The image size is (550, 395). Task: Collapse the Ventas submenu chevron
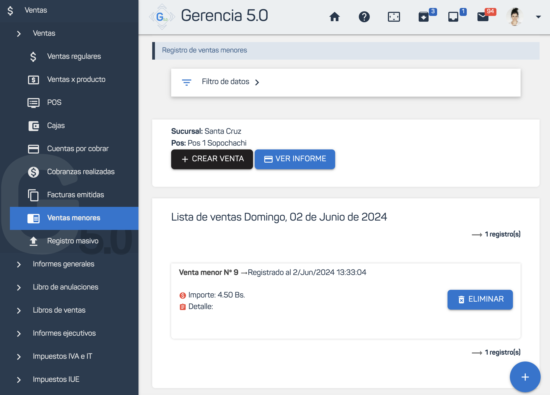click(19, 34)
